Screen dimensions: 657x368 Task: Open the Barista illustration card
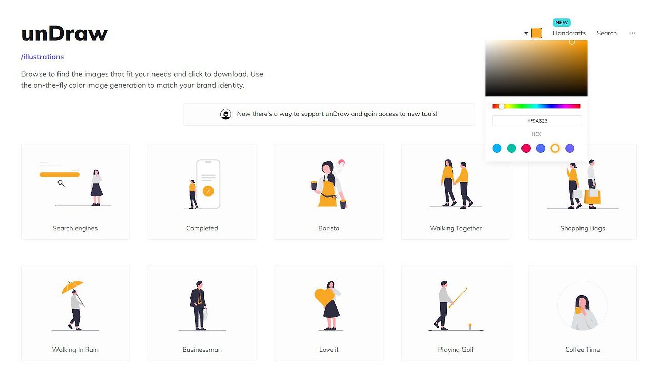(x=329, y=192)
